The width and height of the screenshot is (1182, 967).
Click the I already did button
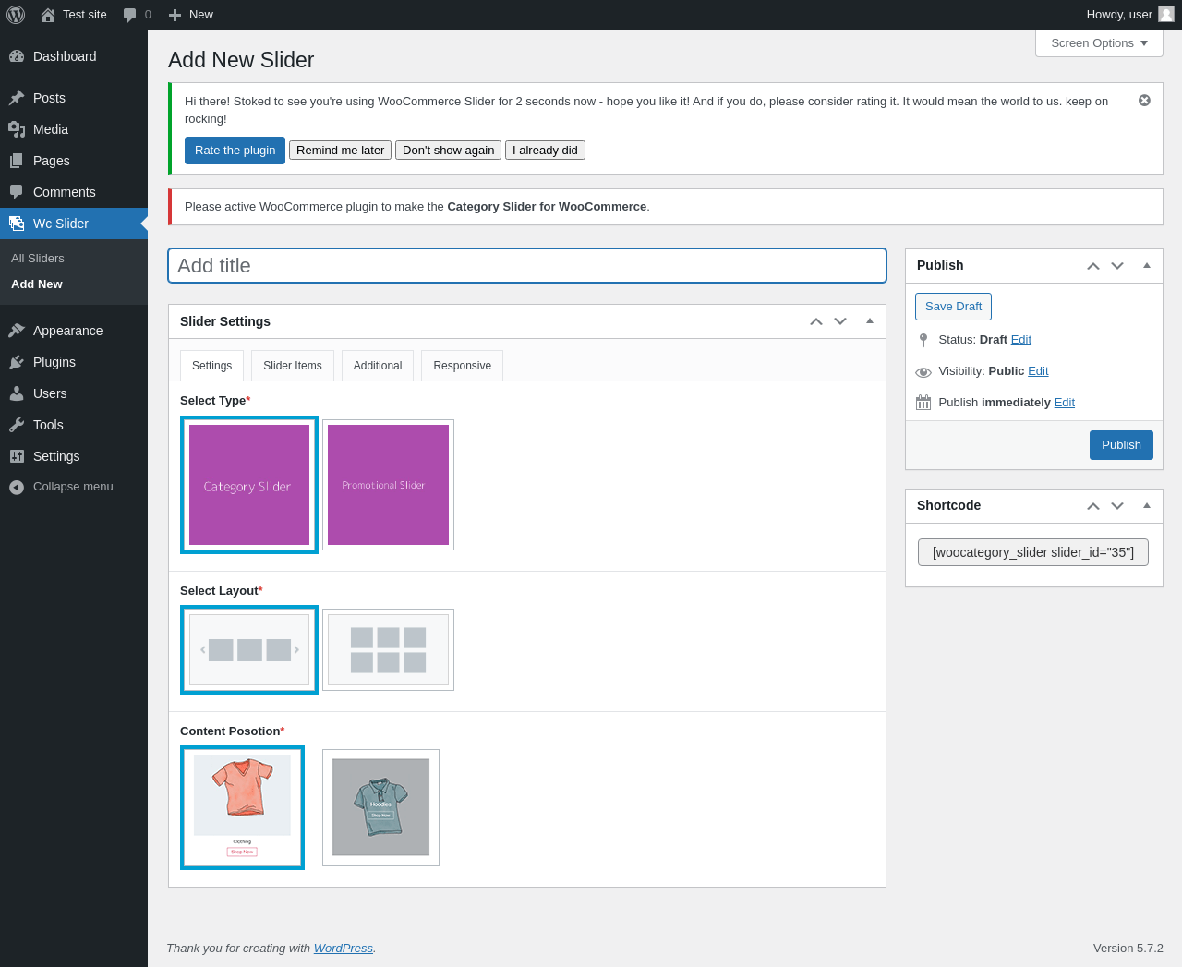tap(545, 151)
